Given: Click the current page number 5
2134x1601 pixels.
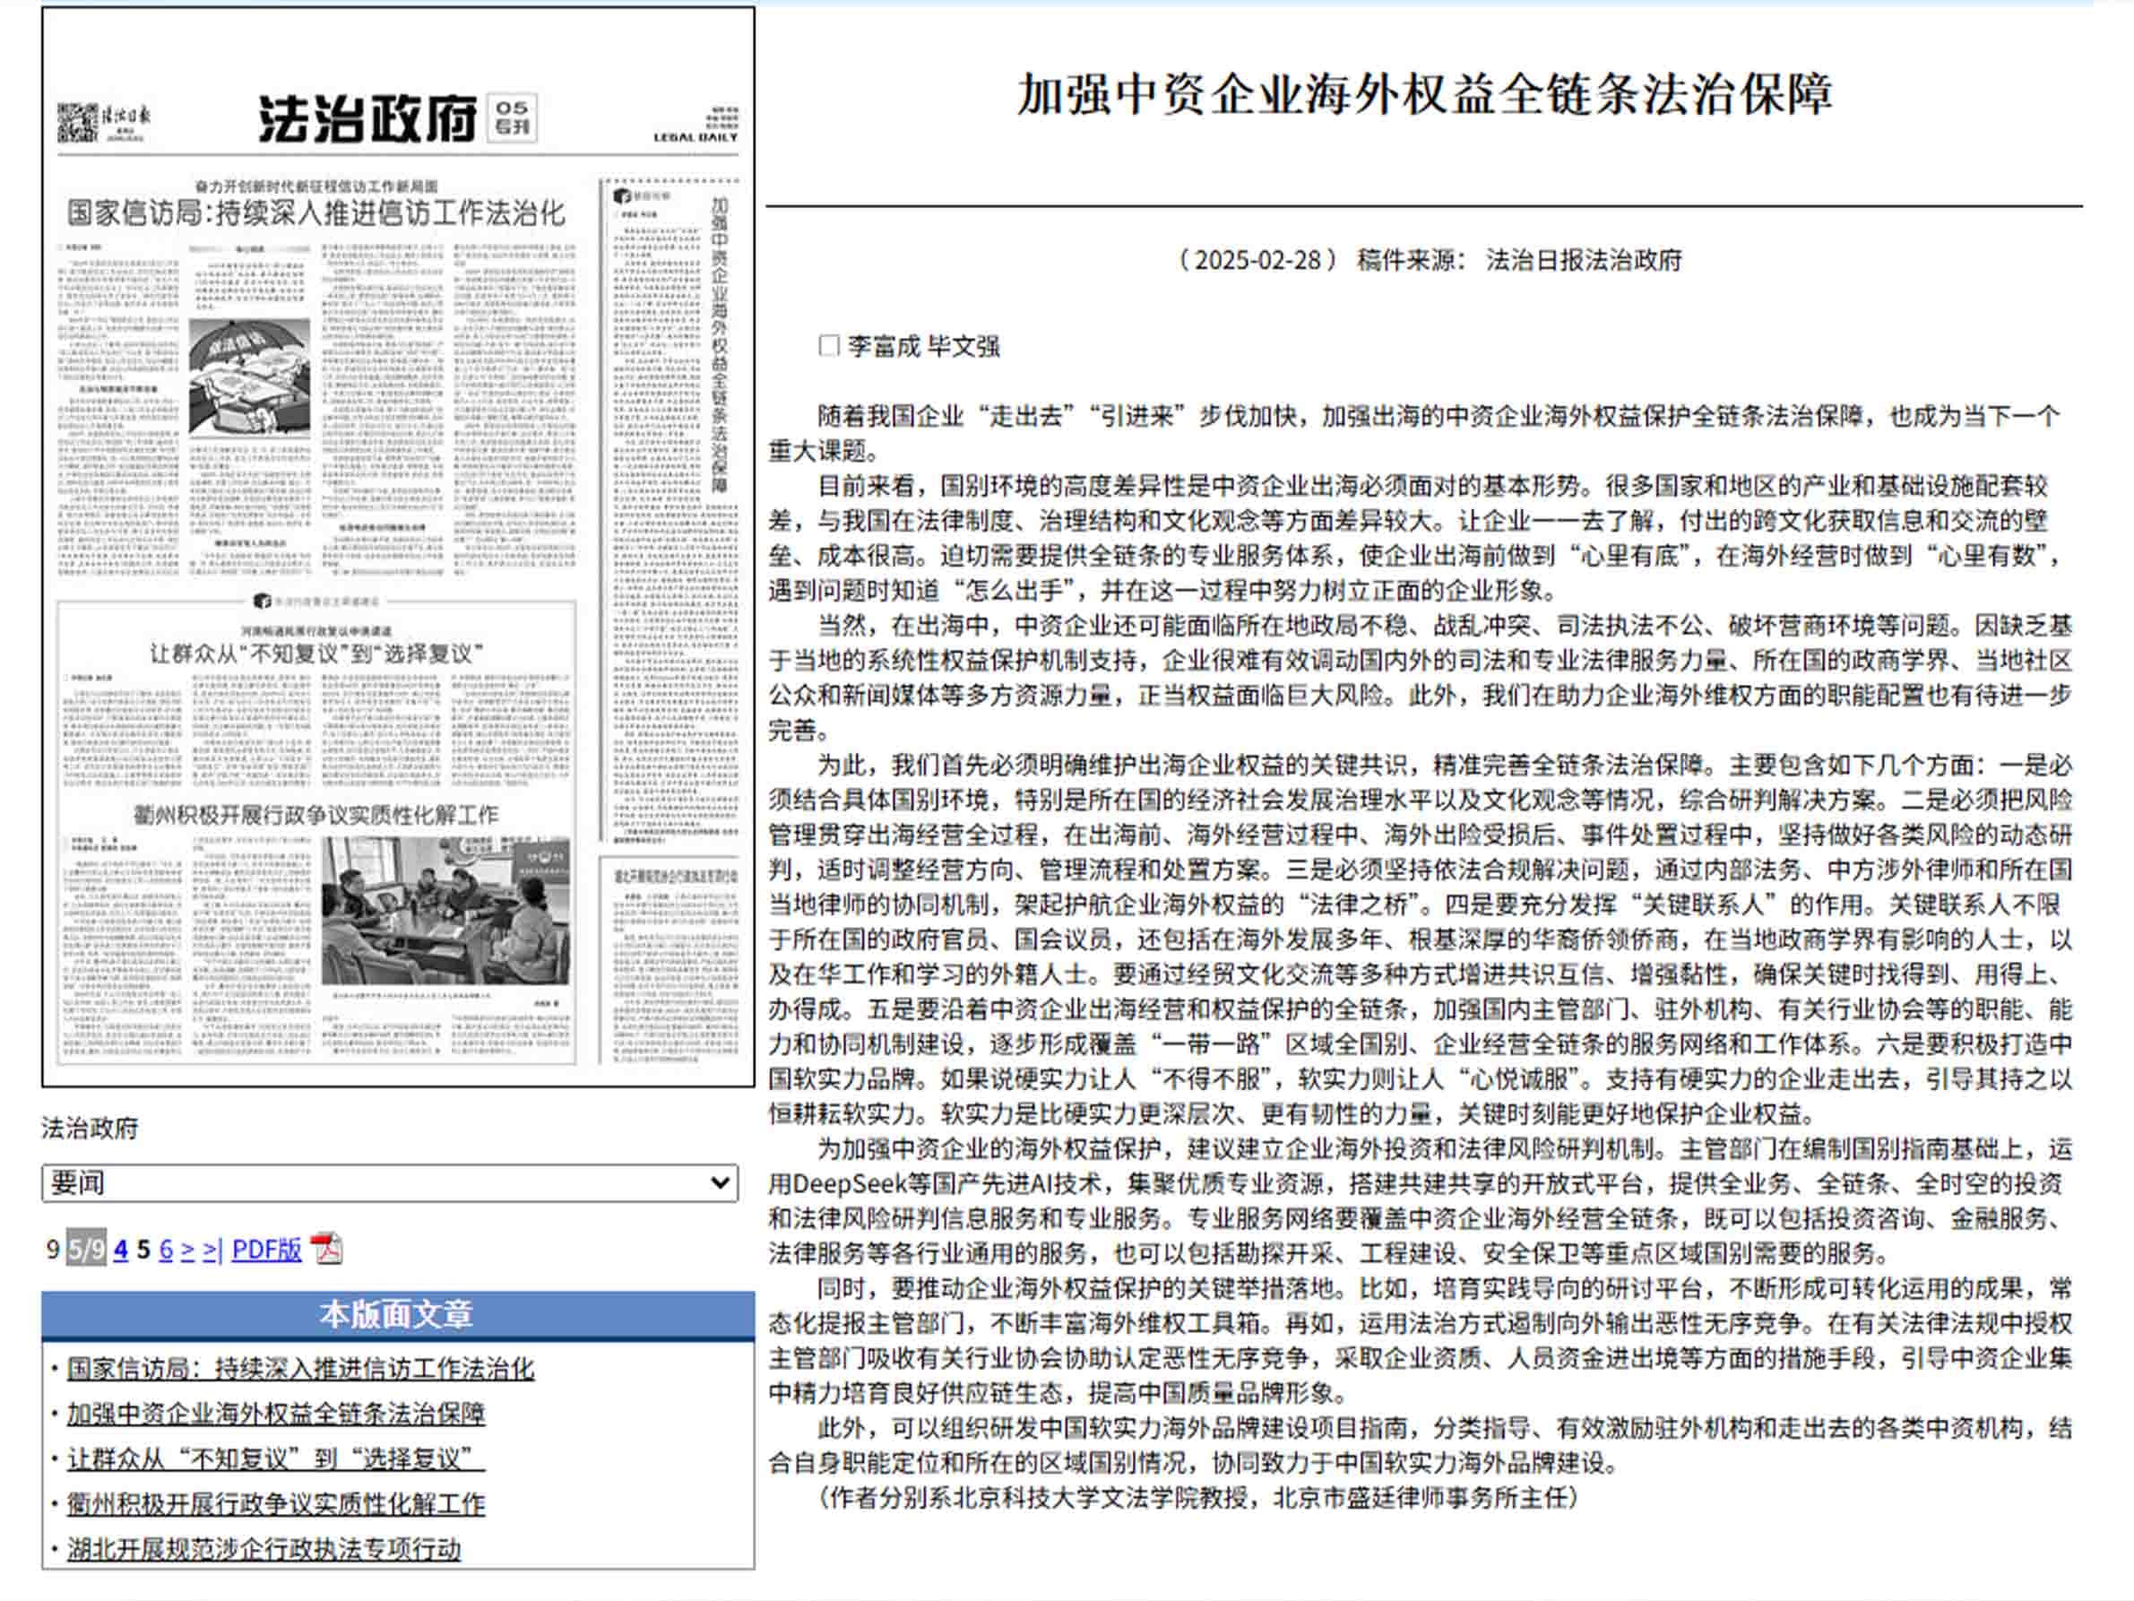Looking at the screenshot, I should 143,1250.
